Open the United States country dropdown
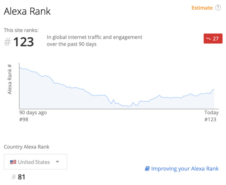Viewport: 226px width, 185px height. pos(36,162)
